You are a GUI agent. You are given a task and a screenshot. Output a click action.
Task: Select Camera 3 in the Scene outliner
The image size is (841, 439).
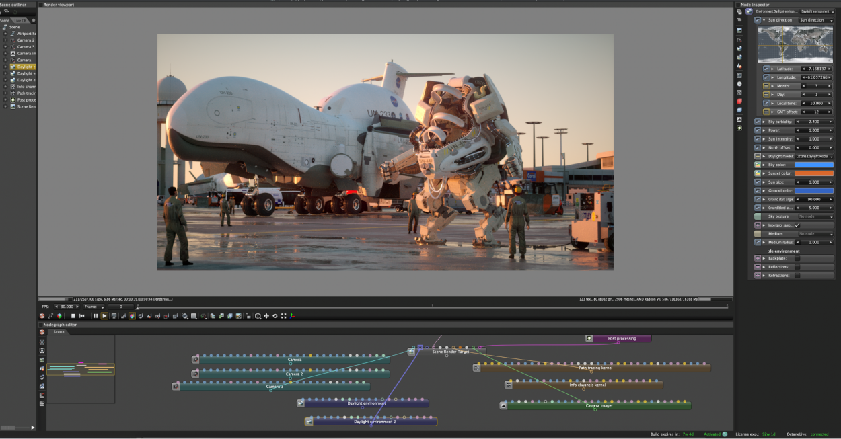[x=26, y=47]
